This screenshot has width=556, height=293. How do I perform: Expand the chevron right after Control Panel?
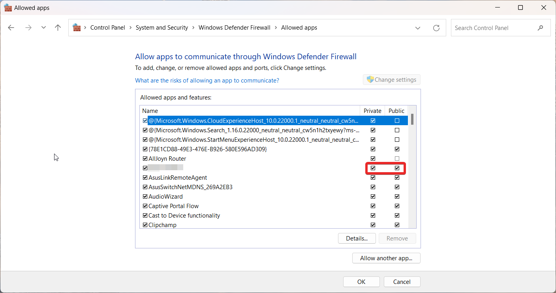tap(130, 28)
